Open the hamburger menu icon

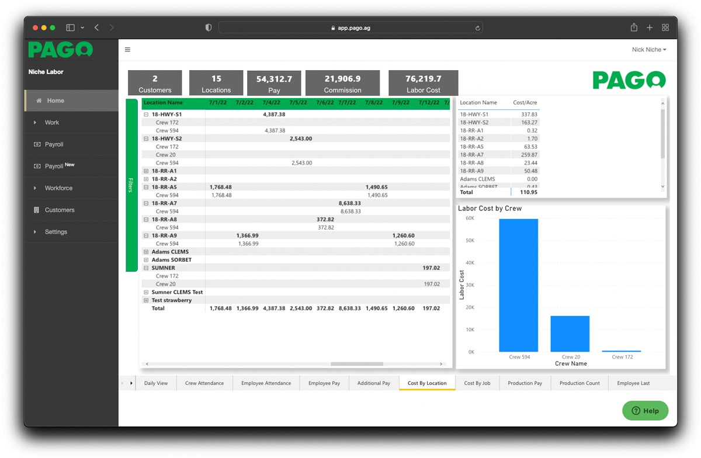pyautogui.click(x=127, y=50)
